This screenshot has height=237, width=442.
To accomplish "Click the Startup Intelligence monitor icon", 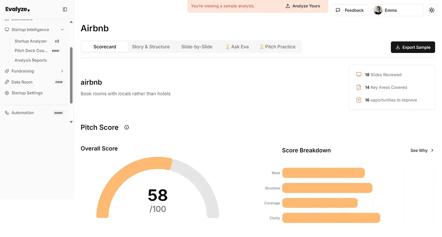I will [7, 30].
